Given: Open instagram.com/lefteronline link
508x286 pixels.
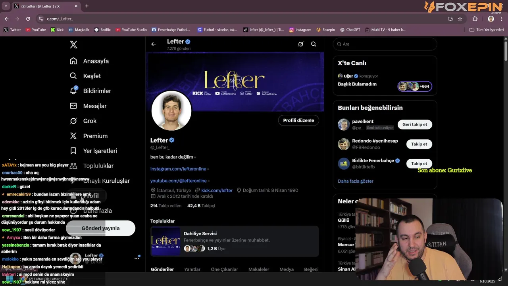Looking at the screenshot, I should (178, 169).
